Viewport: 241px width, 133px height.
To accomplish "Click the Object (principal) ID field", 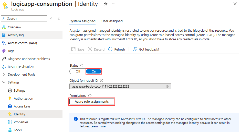I will pyautogui.click(x=120, y=87).
